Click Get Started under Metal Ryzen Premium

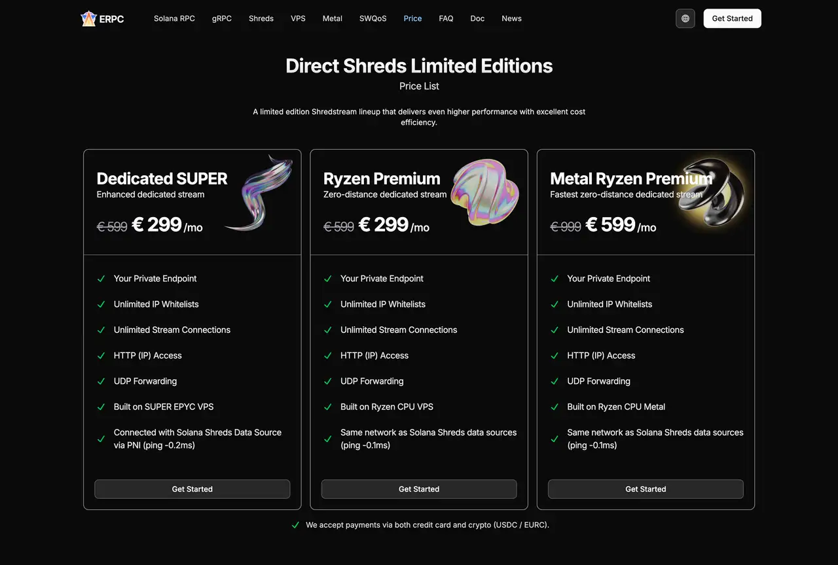646,488
